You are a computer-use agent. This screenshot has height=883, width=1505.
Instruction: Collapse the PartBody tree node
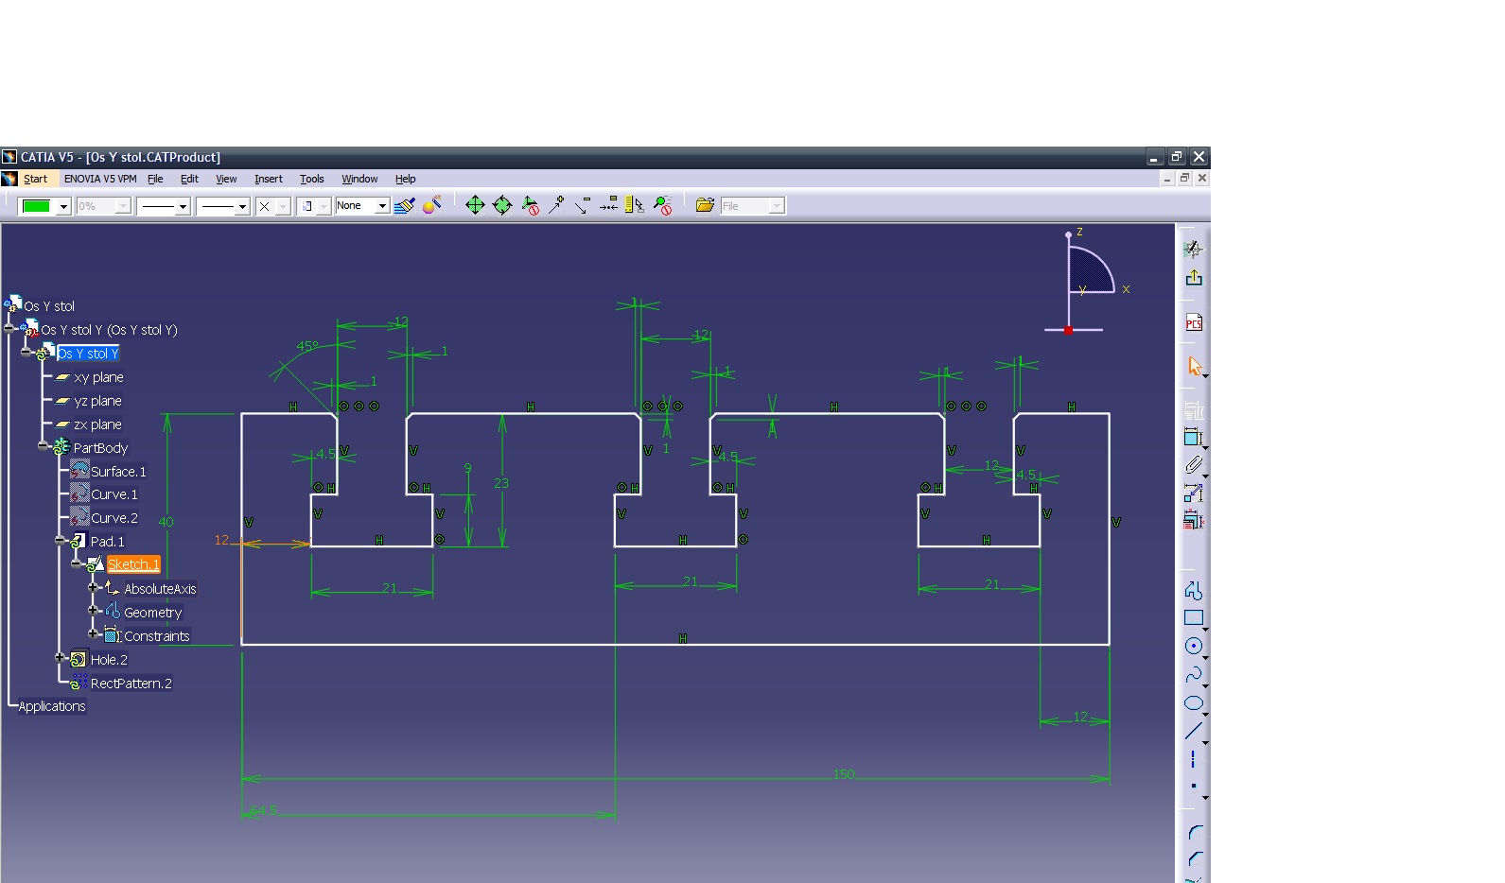pyautogui.click(x=44, y=445)
